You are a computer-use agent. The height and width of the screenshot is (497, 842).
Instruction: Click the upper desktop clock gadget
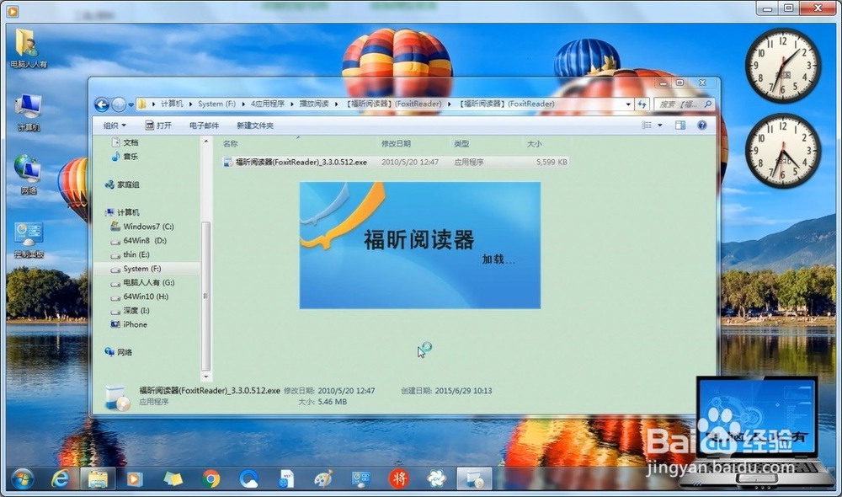(x=782, y=66)
